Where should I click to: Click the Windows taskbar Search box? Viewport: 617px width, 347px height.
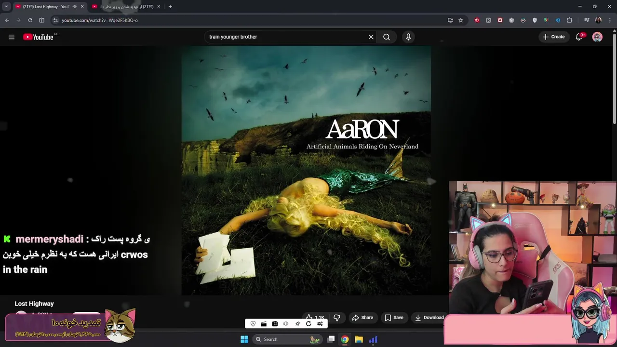coord(287,339)
